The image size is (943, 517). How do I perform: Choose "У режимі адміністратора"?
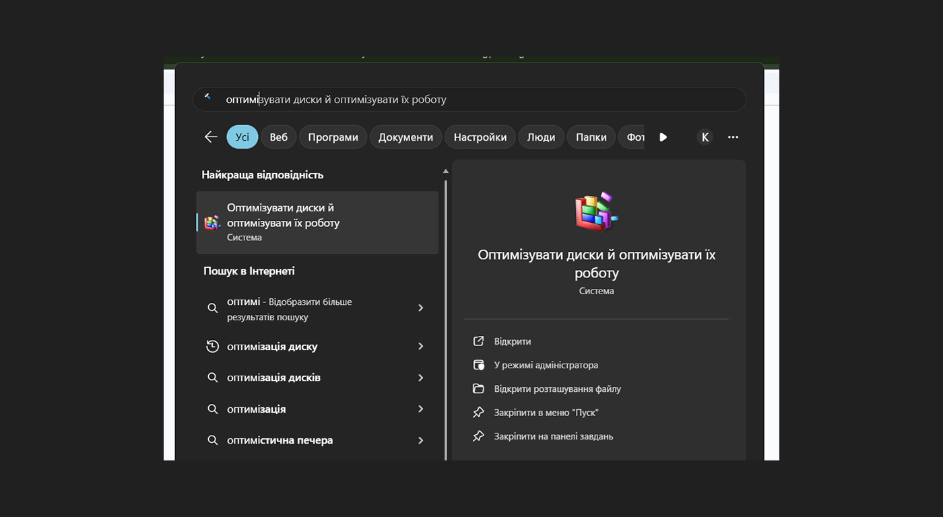(x=546, y=365)
